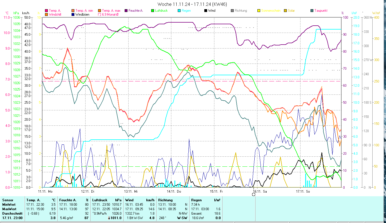Click the current pressure value 1011.0

(x=116, y=218)
